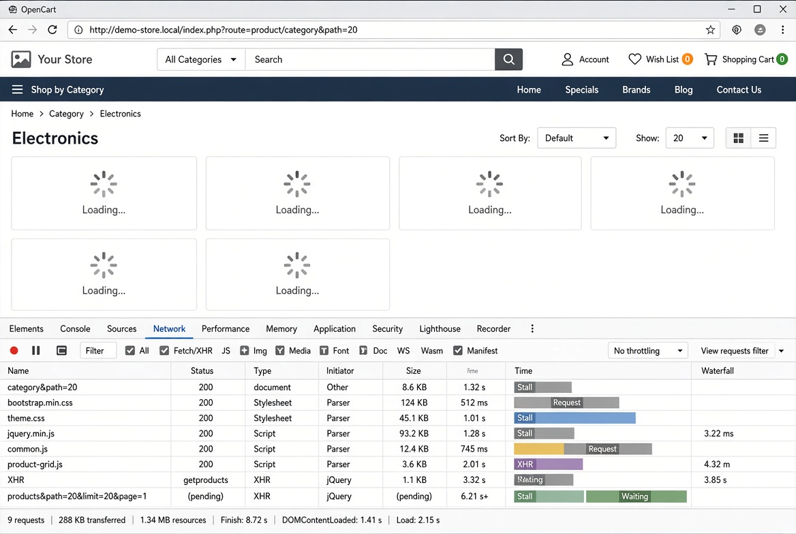Switch to the Console tab
Viewport: 796px width, 534px height.
(75, 329)
